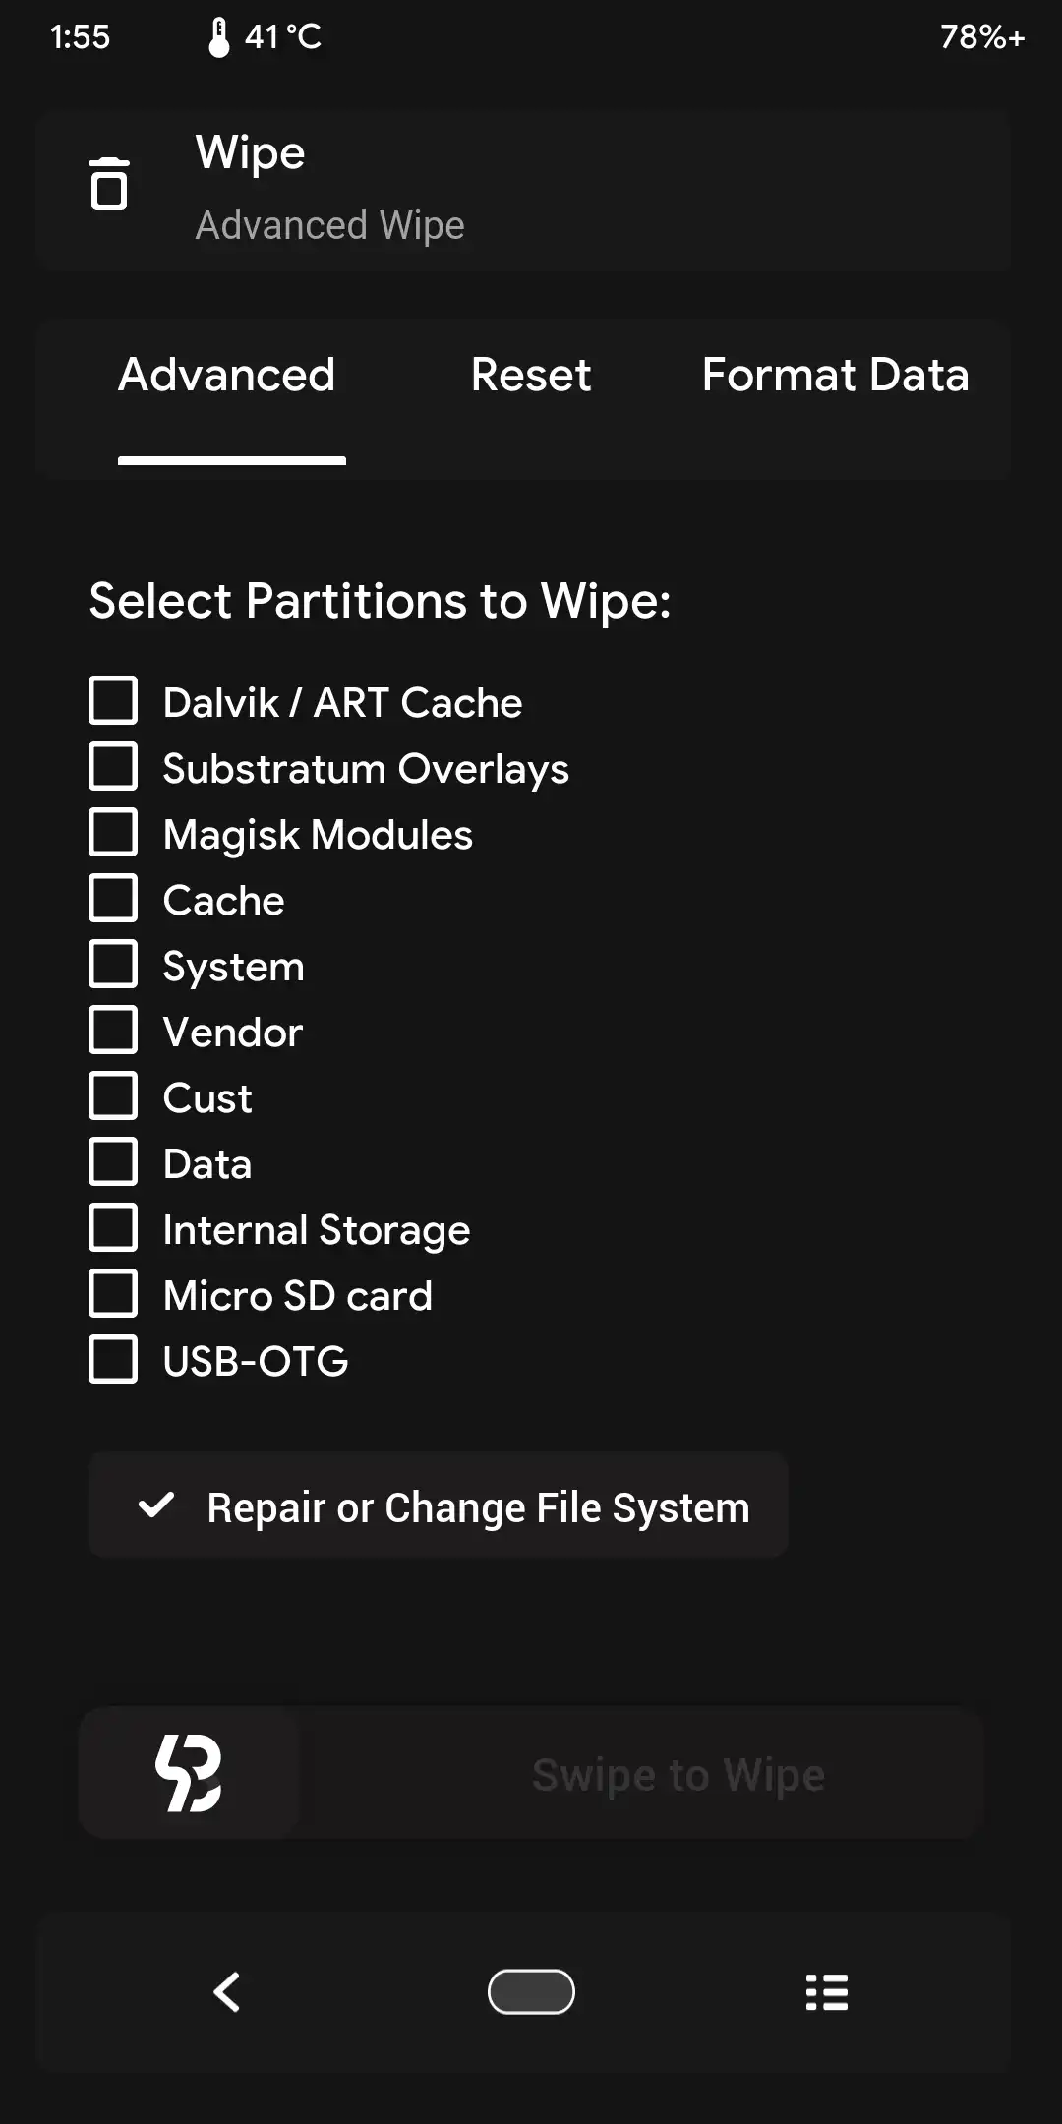Open the console log list icon

tap(826, 1992)
